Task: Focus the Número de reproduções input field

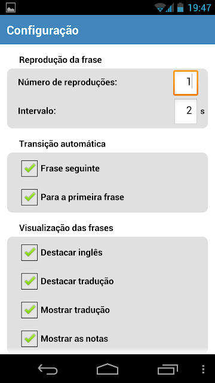Action: click(186, 83)
